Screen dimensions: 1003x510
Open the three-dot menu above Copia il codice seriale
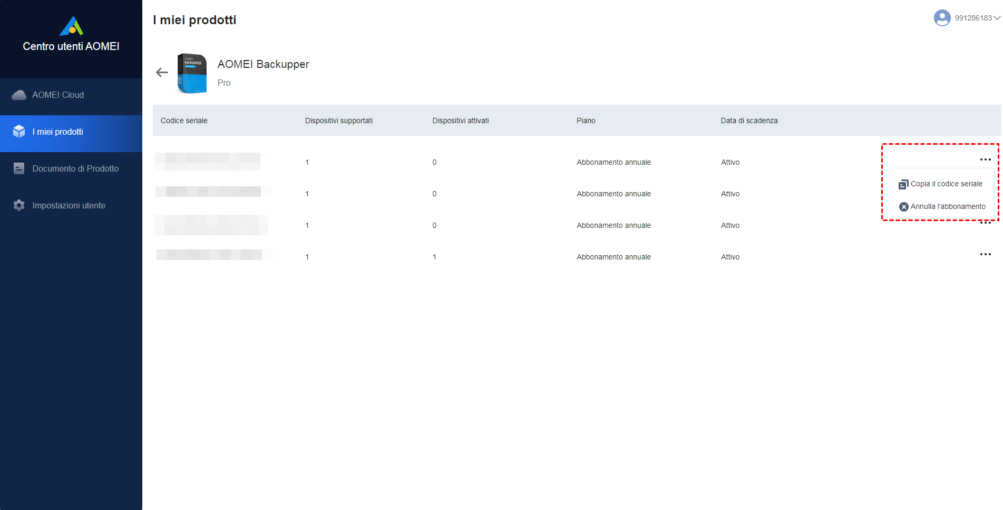[985, 159]
